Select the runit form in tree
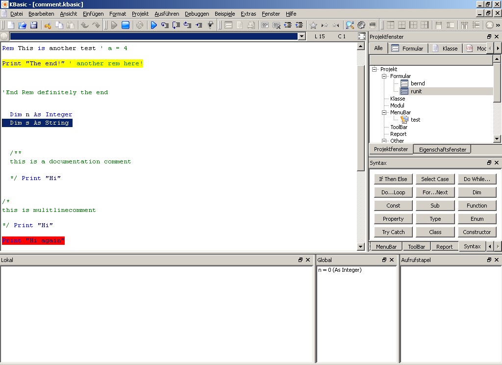The height and width of the screenshot is (365, 502). point(416,91)
